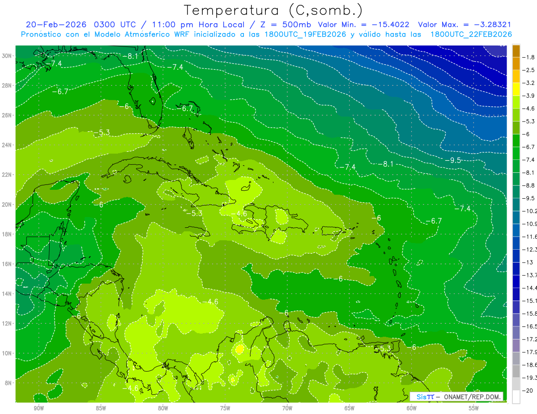This screenshot has height=414, width=537.
Task: Click the dark orange swatch atop the colorbar
Action: tap(516, 50)
